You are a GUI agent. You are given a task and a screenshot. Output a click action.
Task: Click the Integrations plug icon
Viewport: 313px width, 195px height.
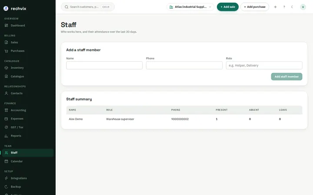[x=7, y=178]
